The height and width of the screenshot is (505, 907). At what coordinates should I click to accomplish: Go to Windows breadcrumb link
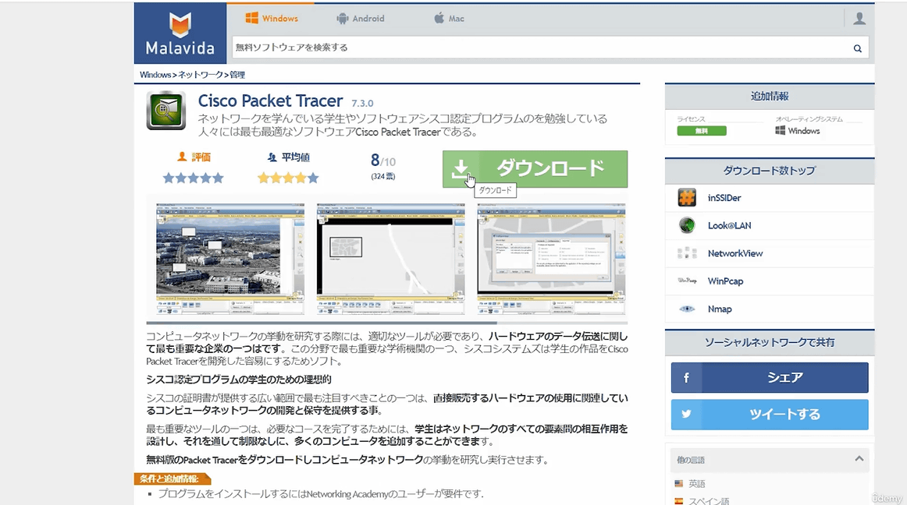click(155, 75)
